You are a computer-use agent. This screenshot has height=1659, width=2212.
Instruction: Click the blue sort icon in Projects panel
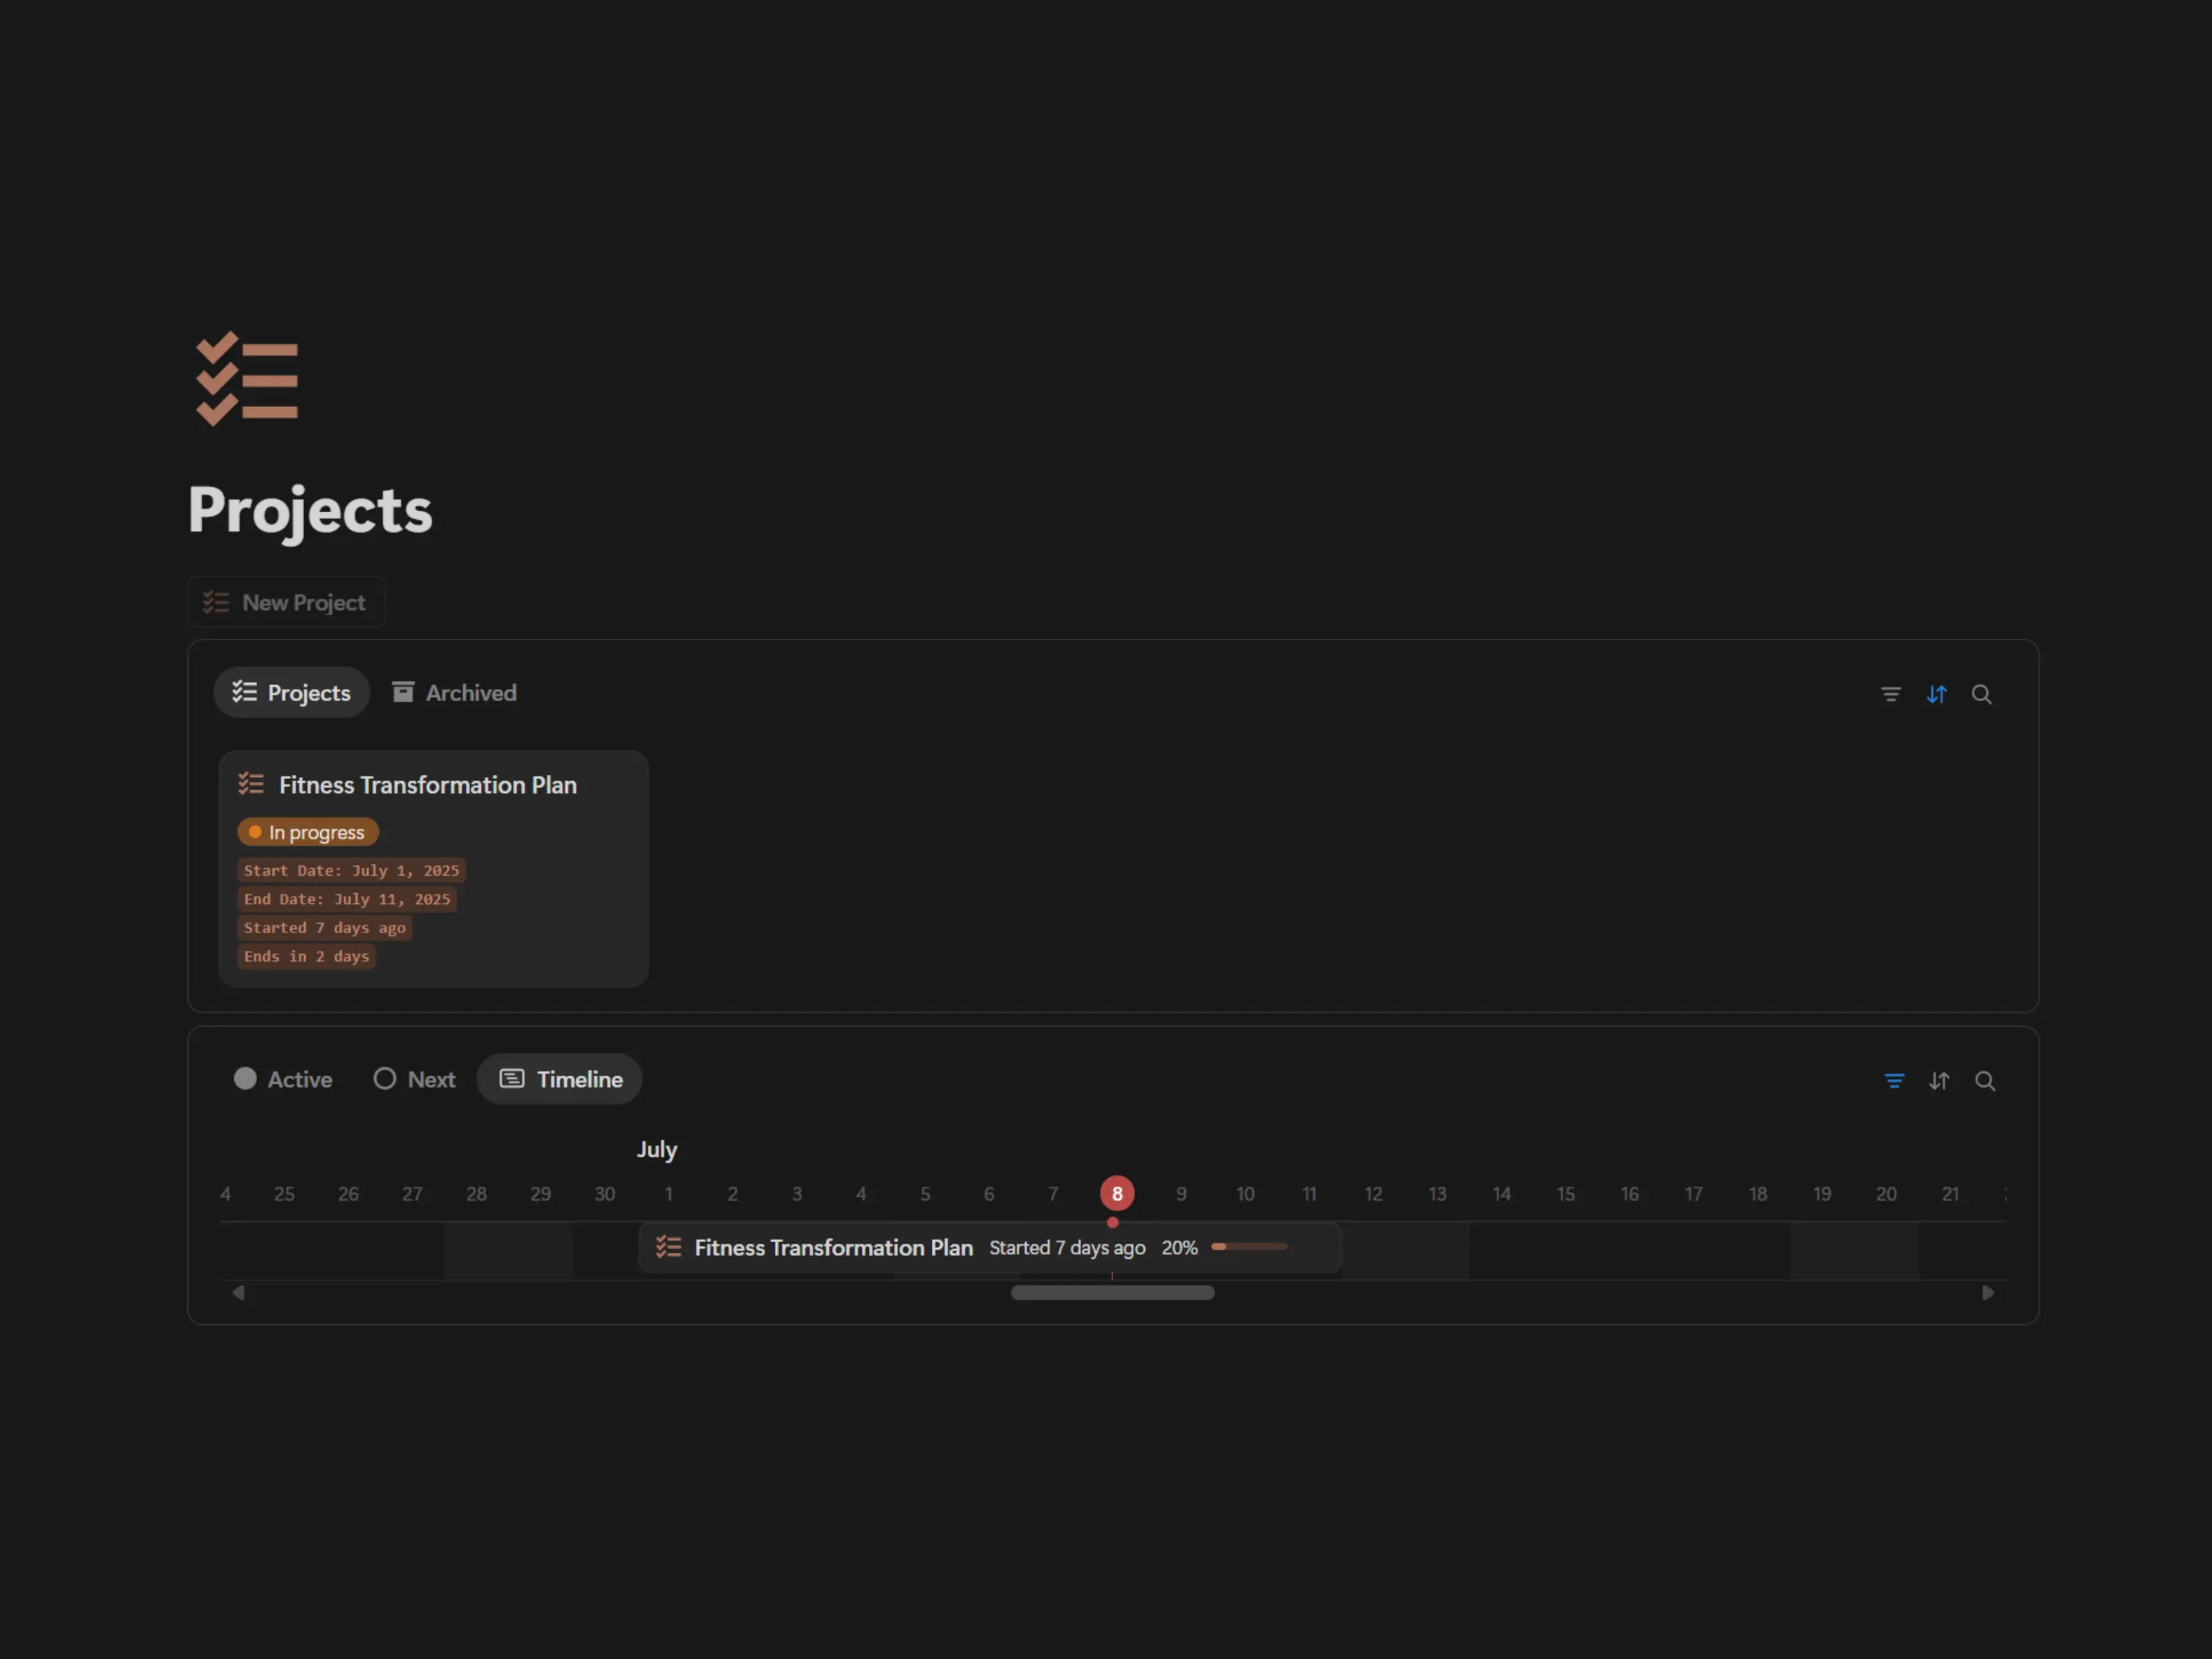[x=1936, y=694]
